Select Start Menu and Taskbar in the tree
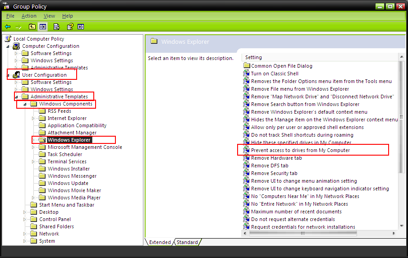408x258 pixels. (x=67, y=205)
